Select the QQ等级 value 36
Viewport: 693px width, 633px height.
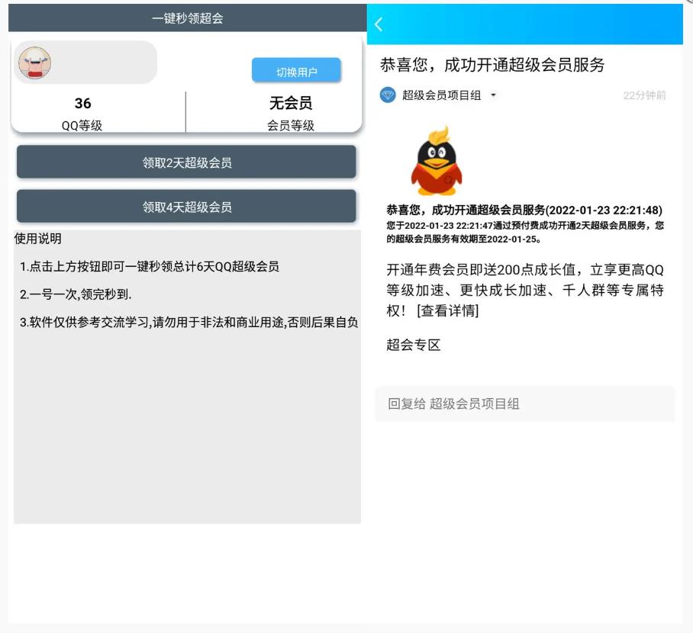82,104
